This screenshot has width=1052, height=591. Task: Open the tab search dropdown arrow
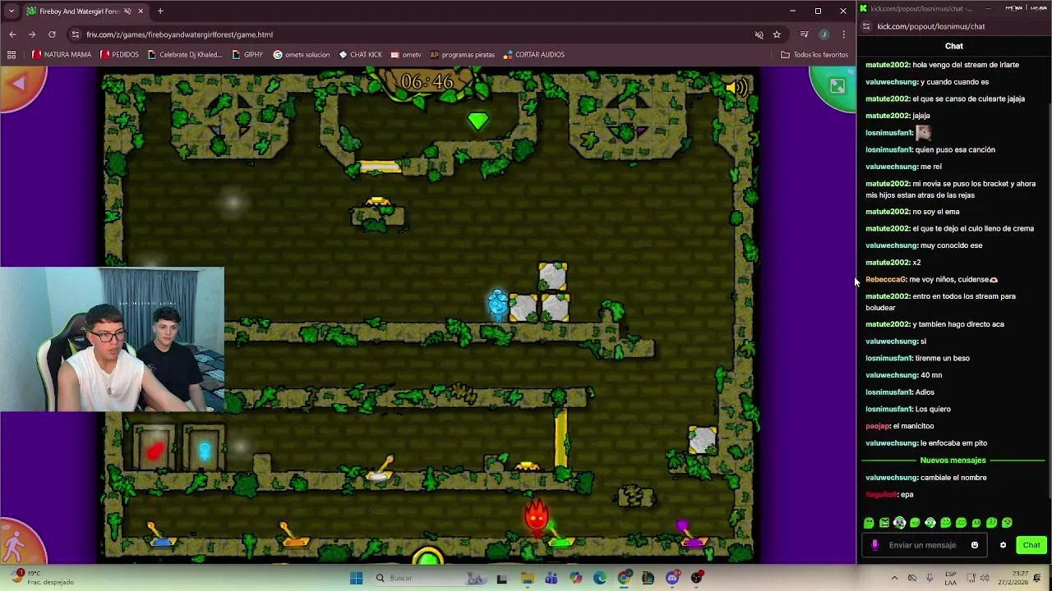(11, 11)
